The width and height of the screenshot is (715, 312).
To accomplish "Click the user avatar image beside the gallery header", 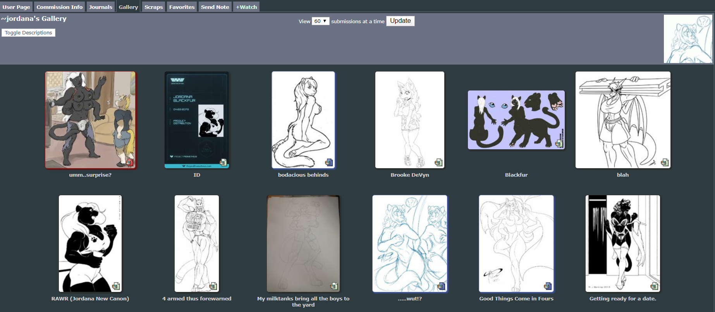I will click(x=688, y=39).
